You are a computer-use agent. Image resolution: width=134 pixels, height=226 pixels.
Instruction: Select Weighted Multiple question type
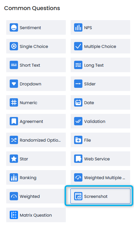[x=100, y=177]
